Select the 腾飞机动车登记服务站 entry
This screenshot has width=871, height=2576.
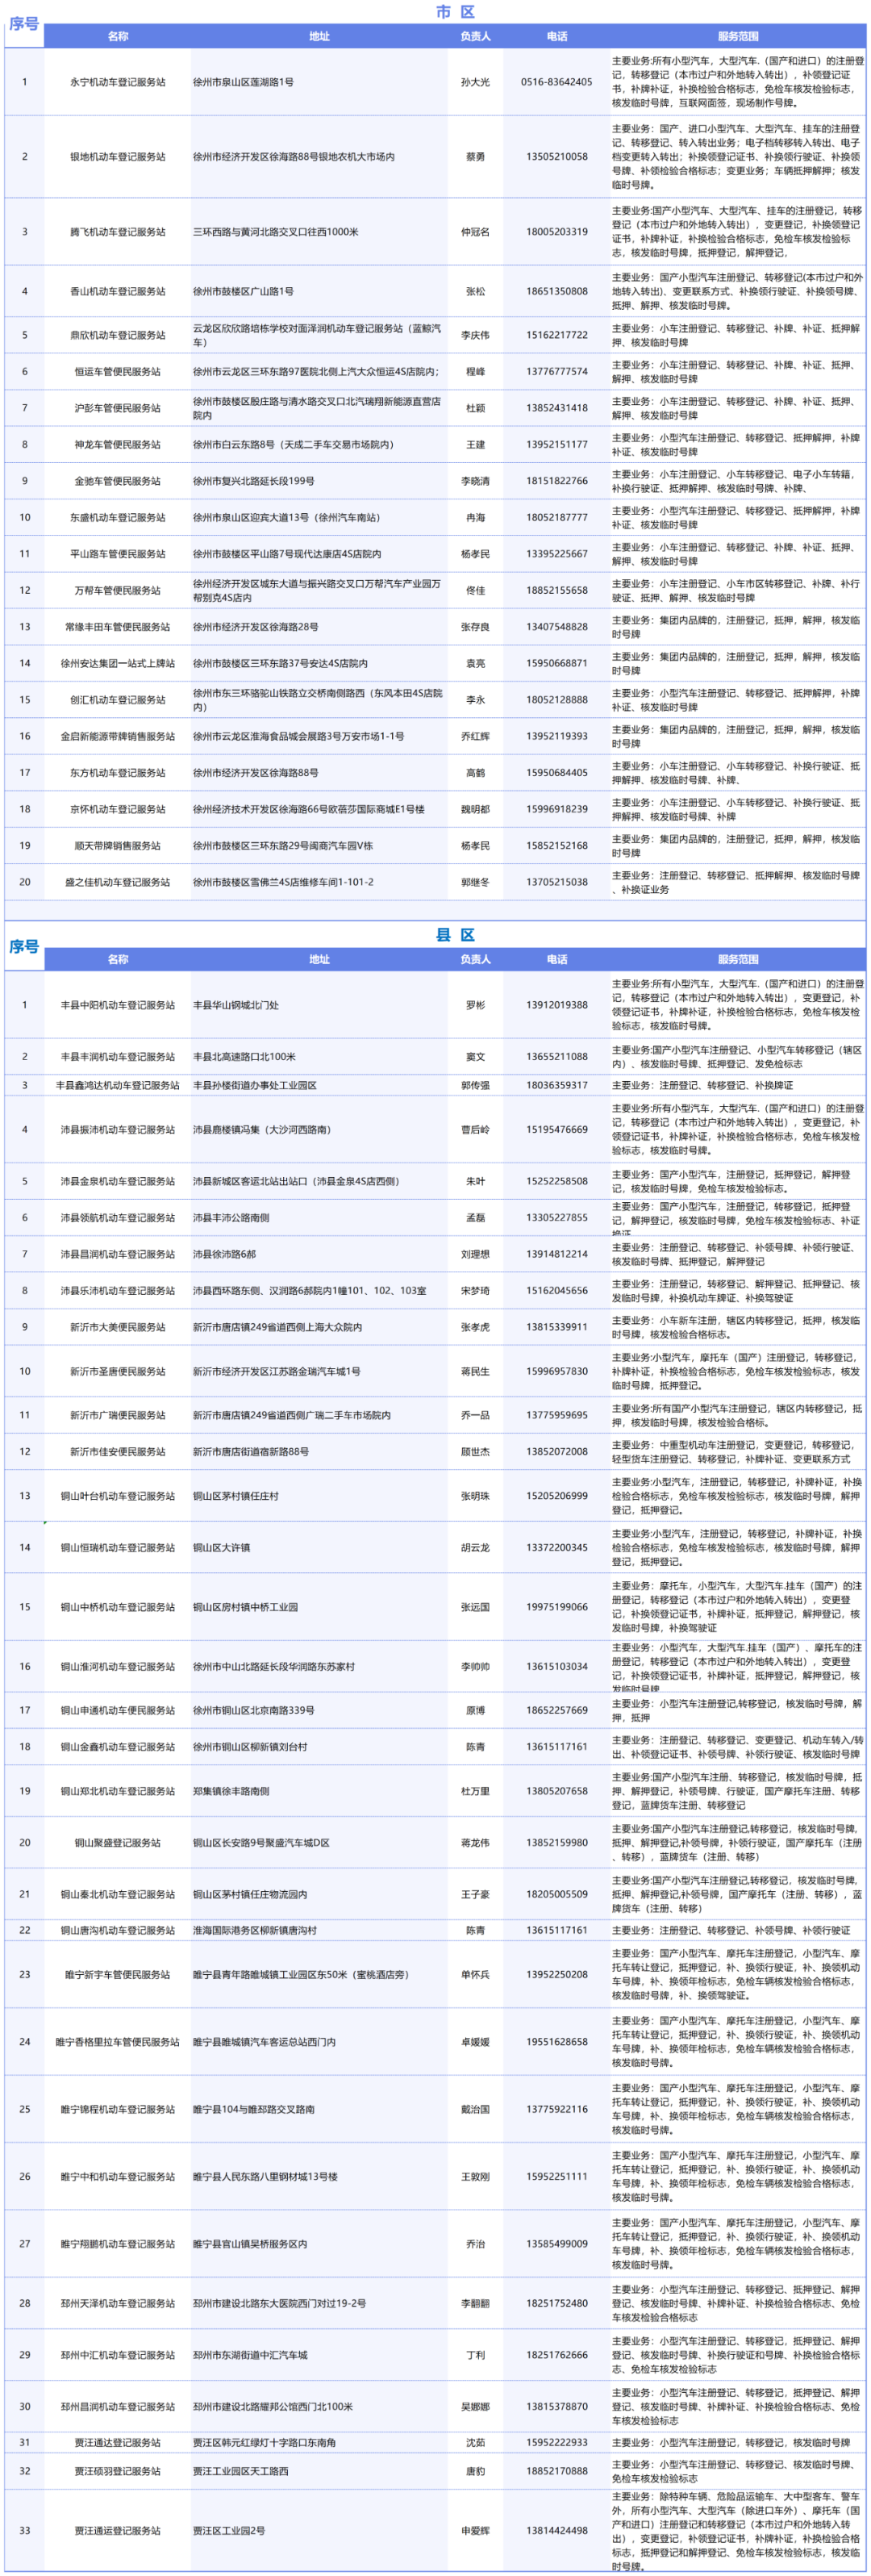pos(118,232)
